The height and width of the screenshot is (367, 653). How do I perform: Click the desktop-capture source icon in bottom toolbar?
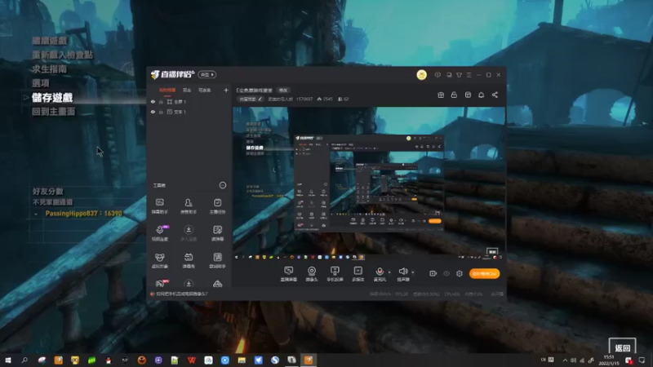click(289, 273)
